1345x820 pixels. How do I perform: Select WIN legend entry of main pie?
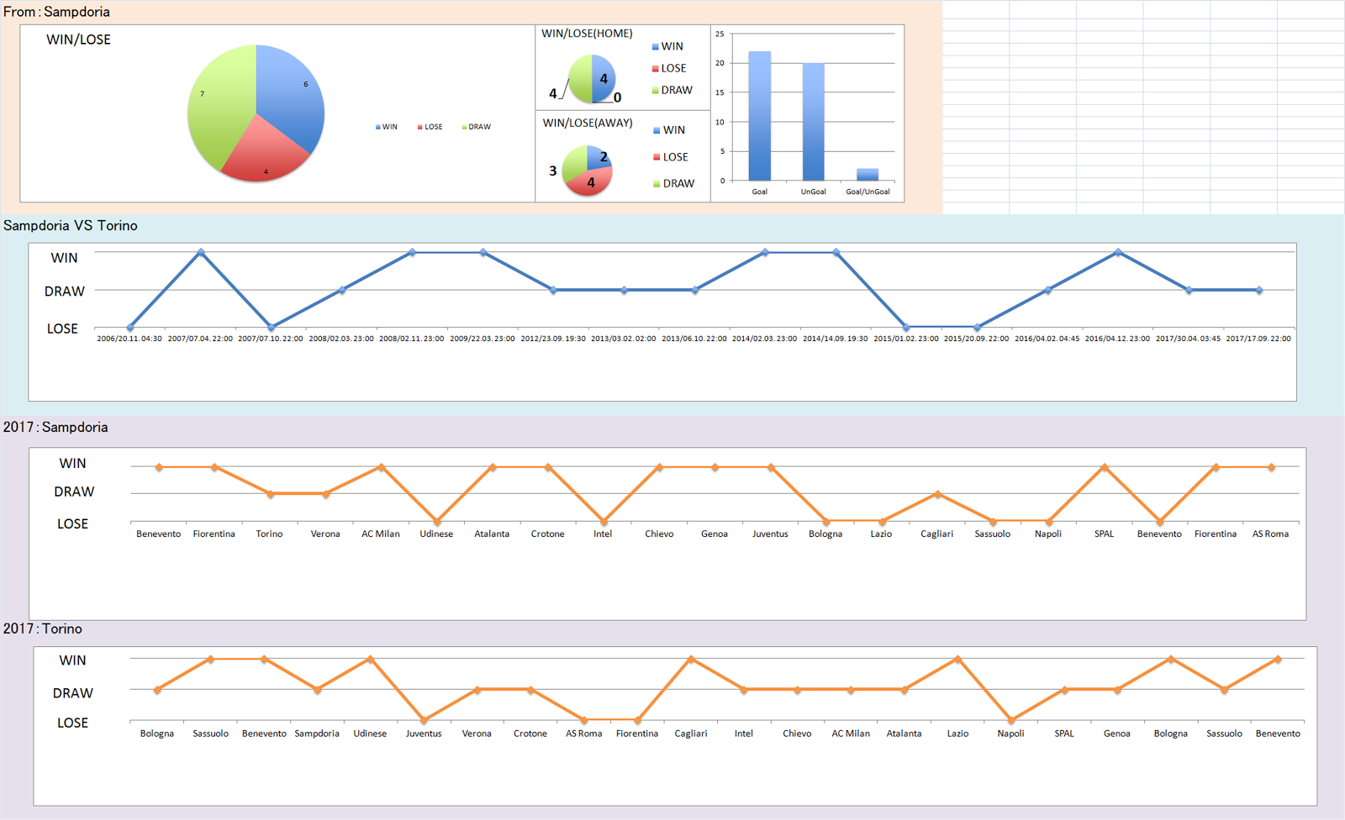387,127
